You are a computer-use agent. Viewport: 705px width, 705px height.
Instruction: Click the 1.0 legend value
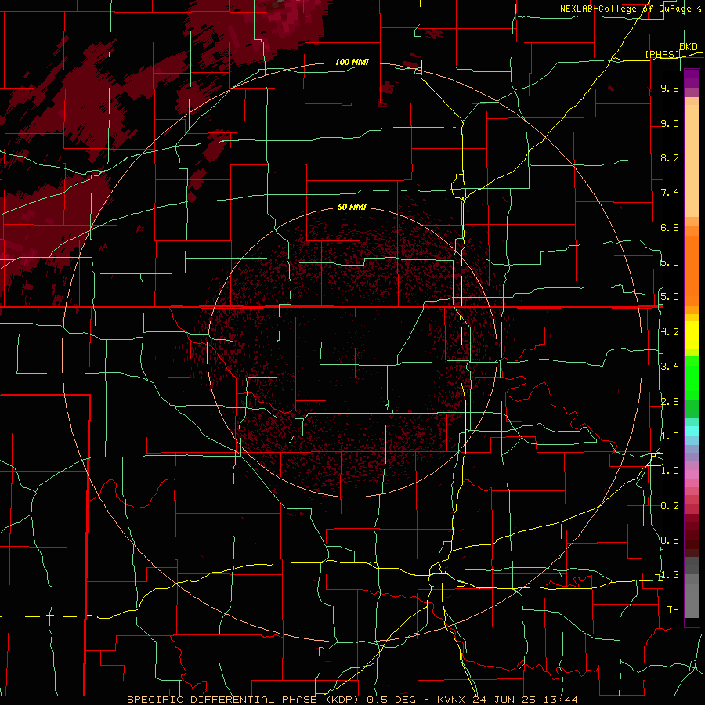[x=670, y=471]
